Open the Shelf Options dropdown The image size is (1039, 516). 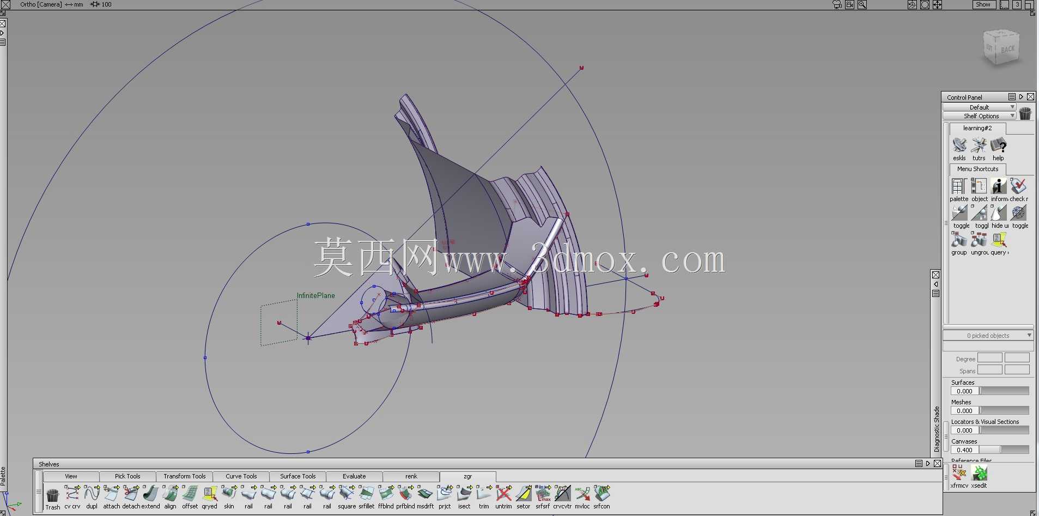point(979,116)
